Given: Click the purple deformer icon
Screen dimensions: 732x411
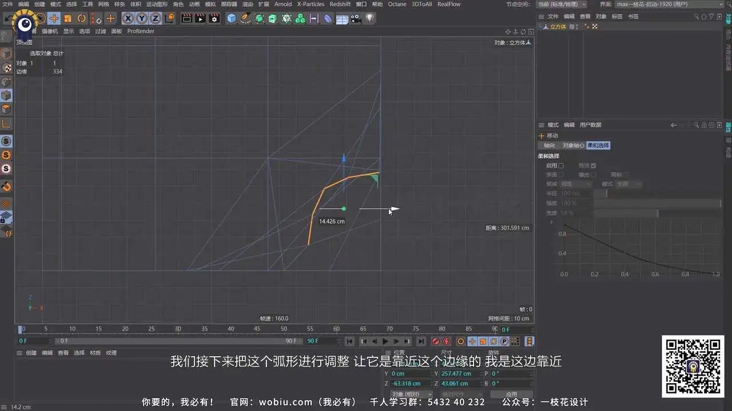Looking at the screenshot, I should [x=328, y=18].
